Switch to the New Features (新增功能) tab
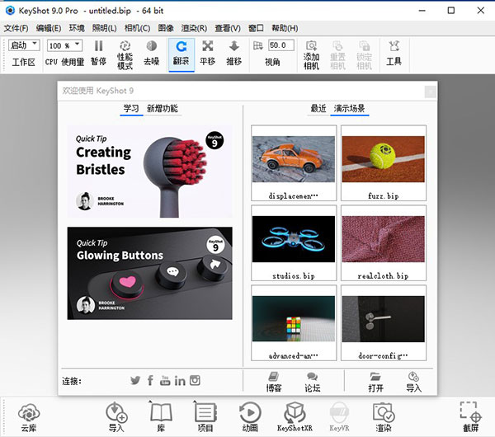Viewport: 495px width, 437px height. click(162, 108)
